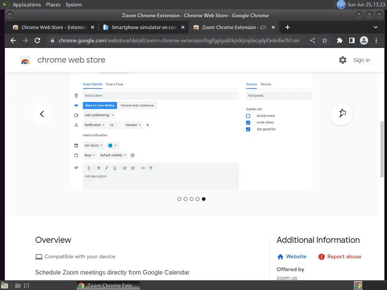Screen dimensions: 387x290
Task: Select the third carousel dot
Action: pyautogui.click(x=192, y=199)
